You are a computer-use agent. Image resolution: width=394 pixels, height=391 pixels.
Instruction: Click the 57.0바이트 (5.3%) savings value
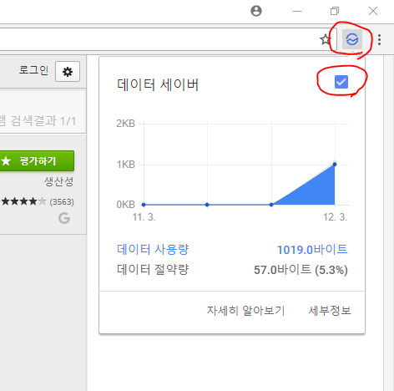click(x=301, y=270)
